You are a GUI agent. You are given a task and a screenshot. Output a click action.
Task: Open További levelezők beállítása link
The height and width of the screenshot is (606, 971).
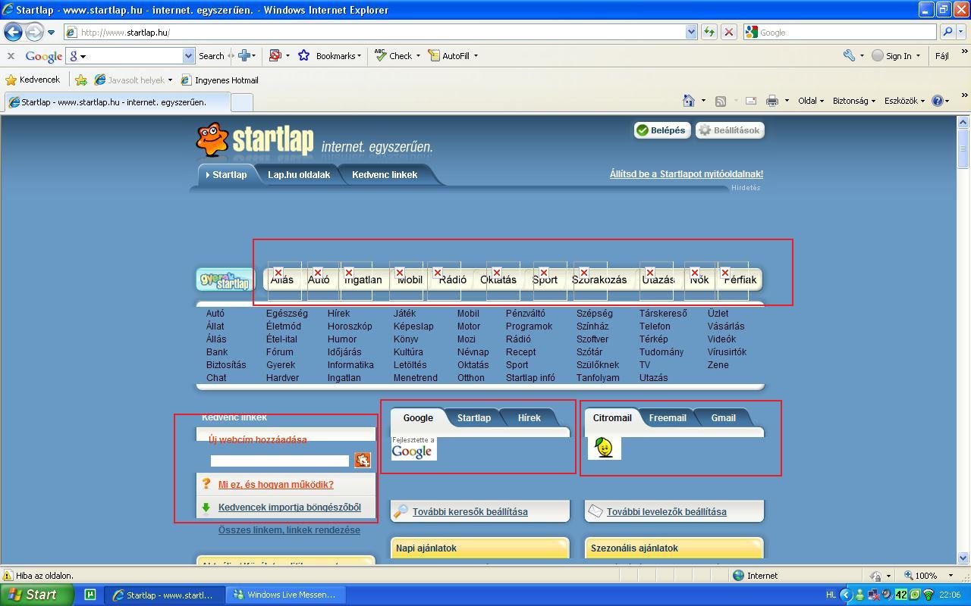pyautogui.click(x=667, y=512)
